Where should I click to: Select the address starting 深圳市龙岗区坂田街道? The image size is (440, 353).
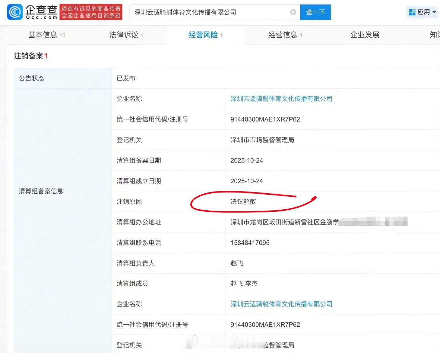pos(284,222)
